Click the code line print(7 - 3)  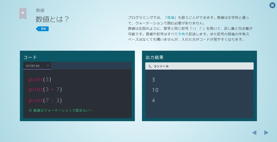[x=45, y=101]
